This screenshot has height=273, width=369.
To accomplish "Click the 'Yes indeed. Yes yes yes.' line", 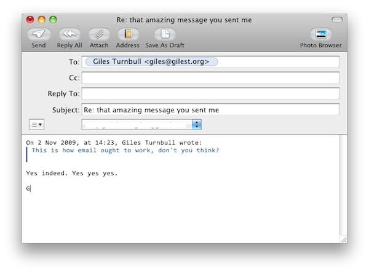I will coord(71,173).
